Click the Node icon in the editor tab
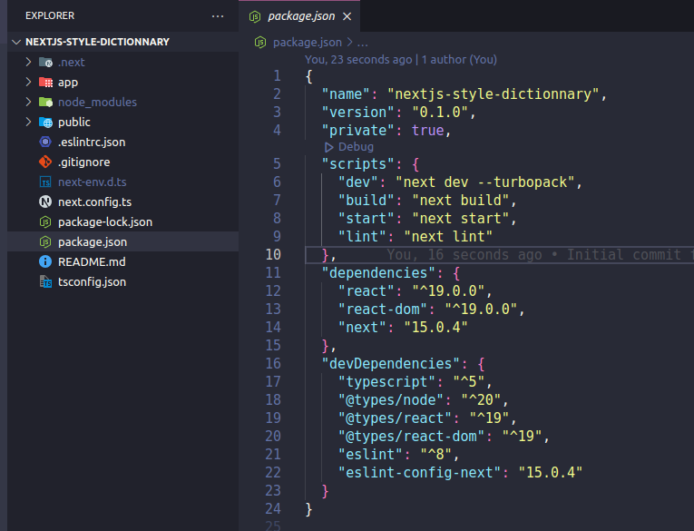This screenshot has width=694, height=531. point(255,17)
